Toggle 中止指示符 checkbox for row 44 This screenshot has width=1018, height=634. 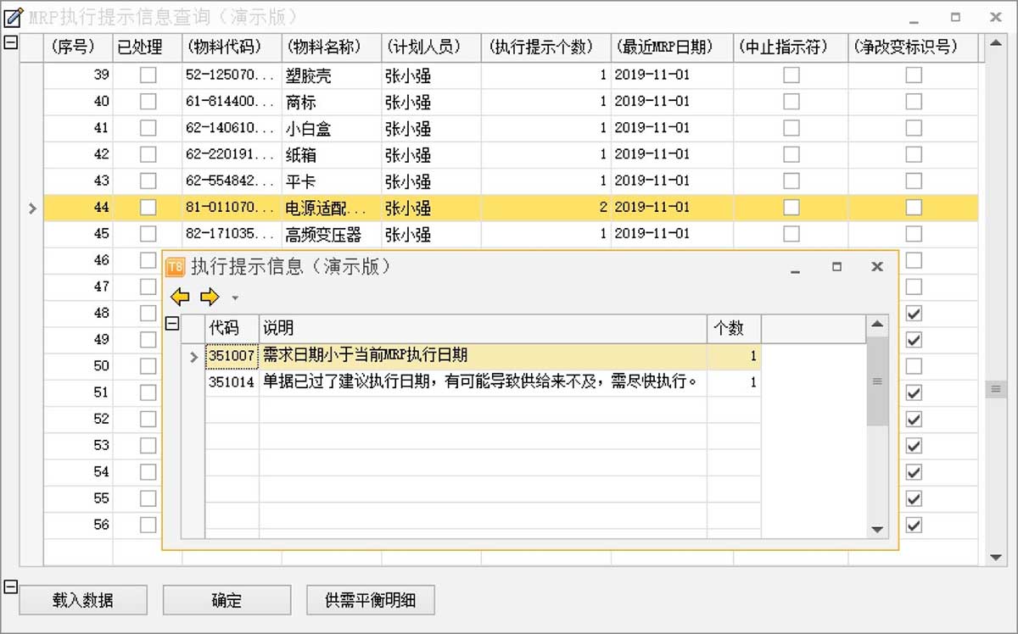tap(791, 208)
